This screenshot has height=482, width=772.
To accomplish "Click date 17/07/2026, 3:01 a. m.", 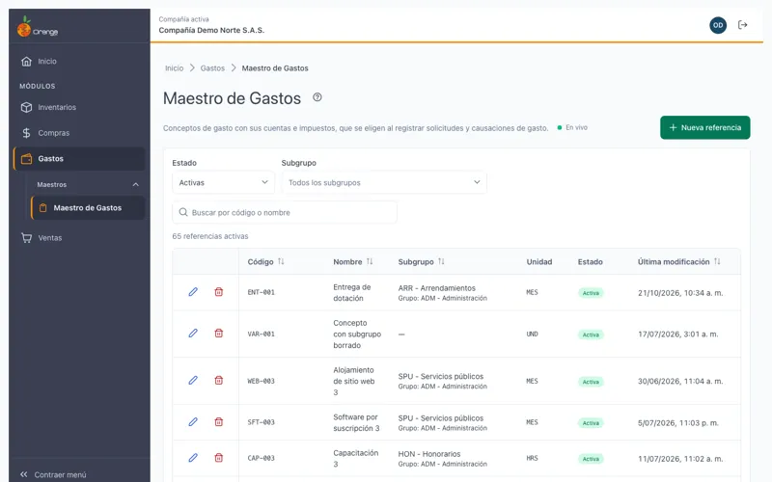I will (x=678, y=335).
